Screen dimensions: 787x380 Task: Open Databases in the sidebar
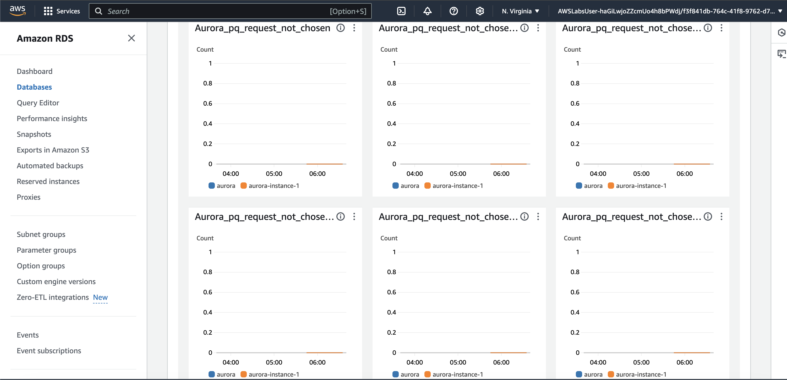click(34, 87)
